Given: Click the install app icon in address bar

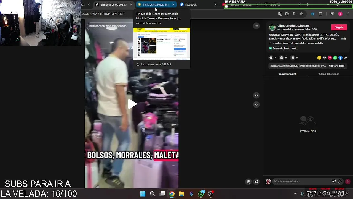Looking at the screenshot, I should 287,14.
